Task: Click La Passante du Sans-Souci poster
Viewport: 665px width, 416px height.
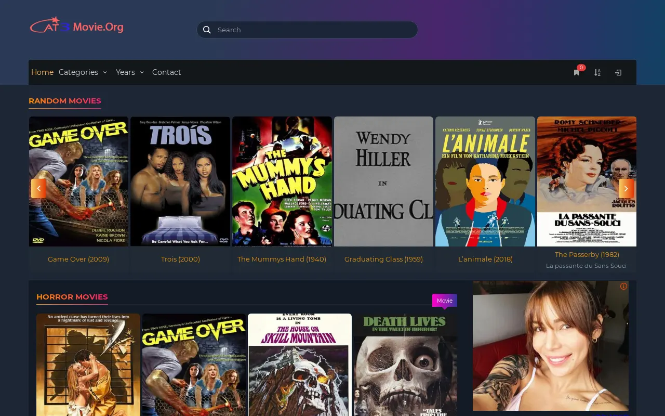Action: pos(587,181)
